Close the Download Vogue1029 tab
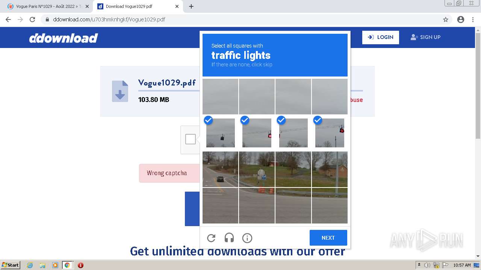This screenshot has height=270, width=481. (177, 6)
